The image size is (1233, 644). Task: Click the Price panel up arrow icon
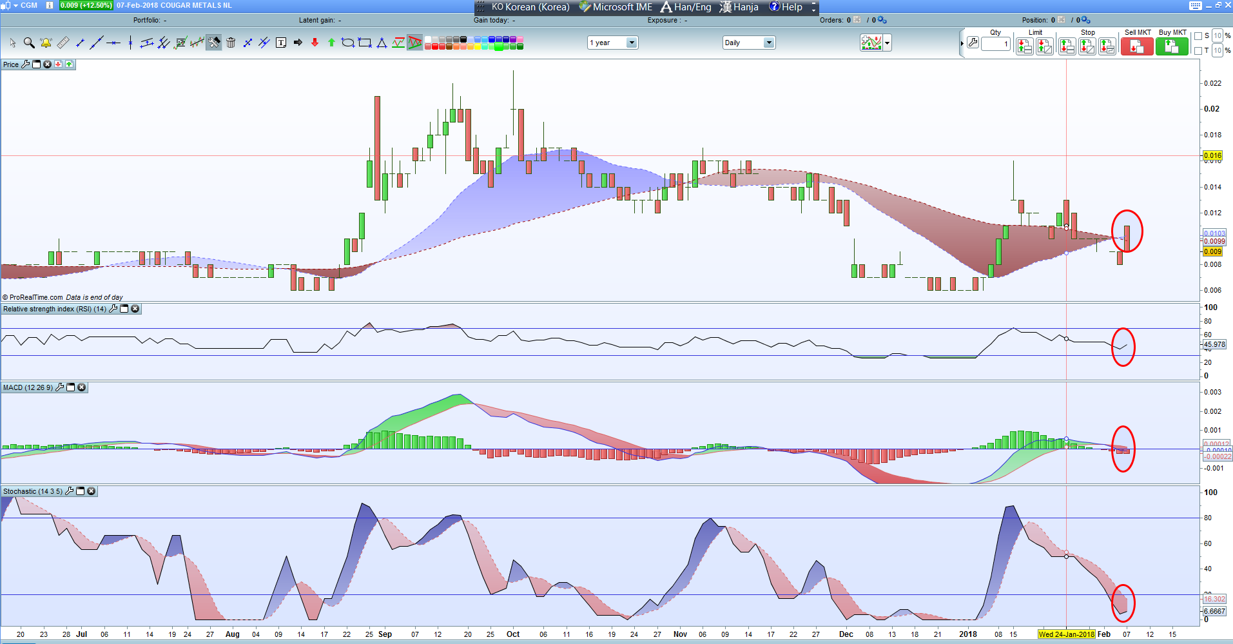69,64
